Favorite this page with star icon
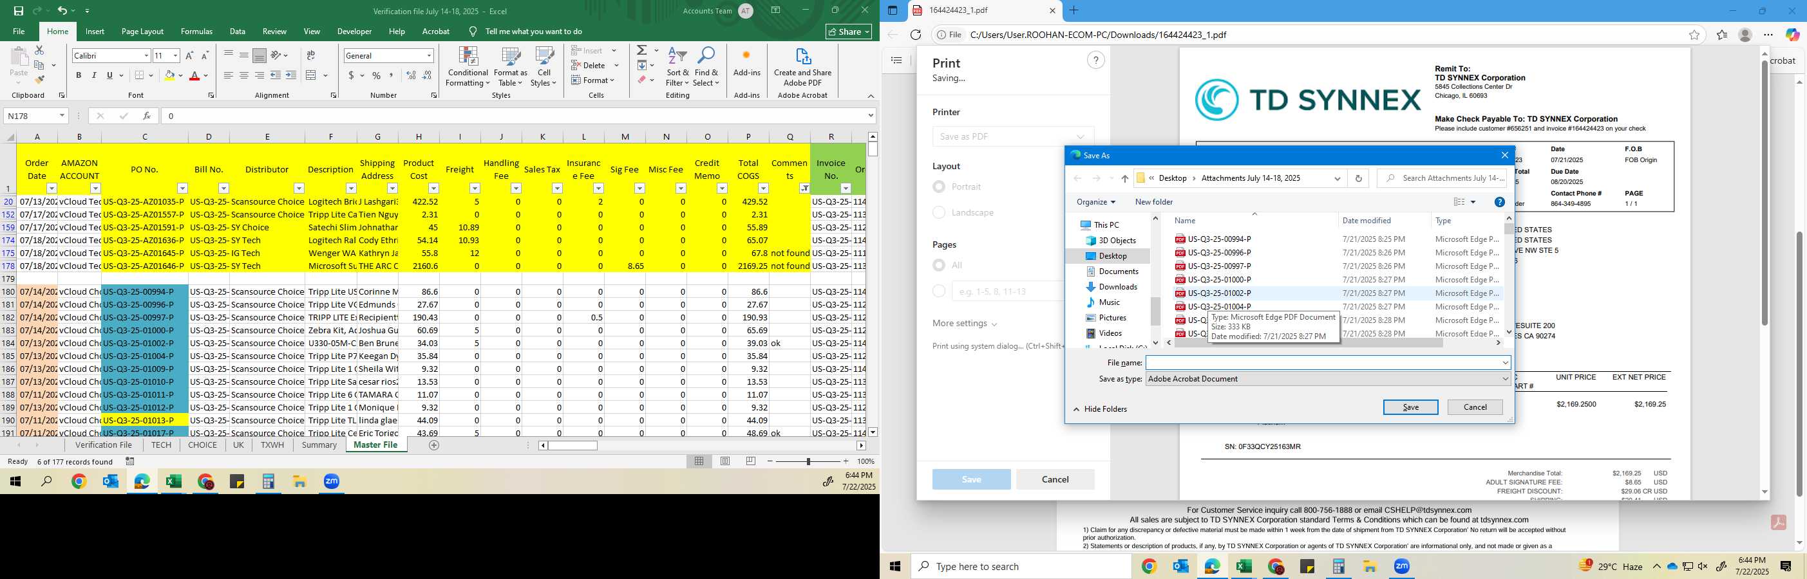Viewport: 1807px width, 579px height. 1694,35
